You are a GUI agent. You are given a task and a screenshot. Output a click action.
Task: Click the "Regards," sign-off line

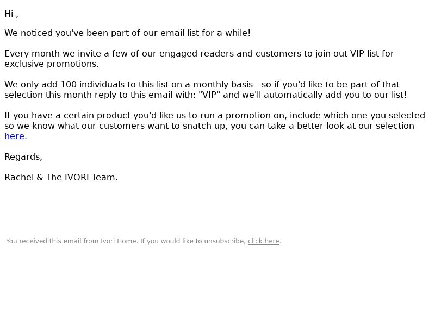pos(23,157)
